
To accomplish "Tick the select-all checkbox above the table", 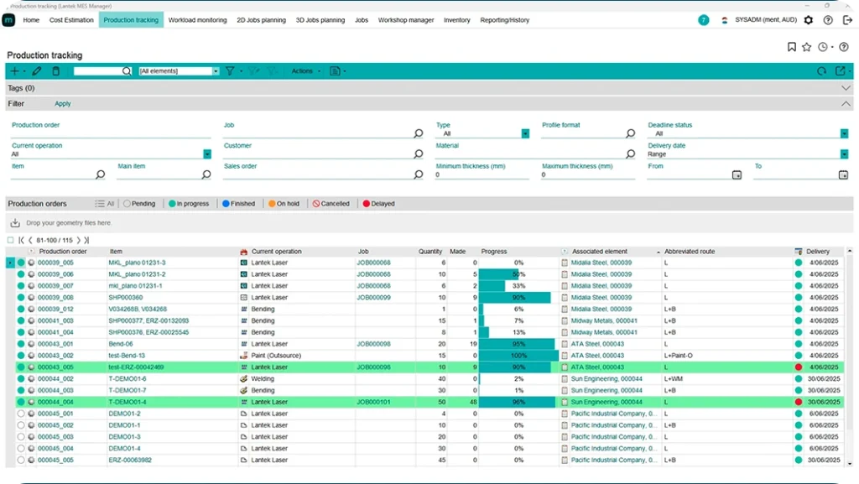I will 11,240.
